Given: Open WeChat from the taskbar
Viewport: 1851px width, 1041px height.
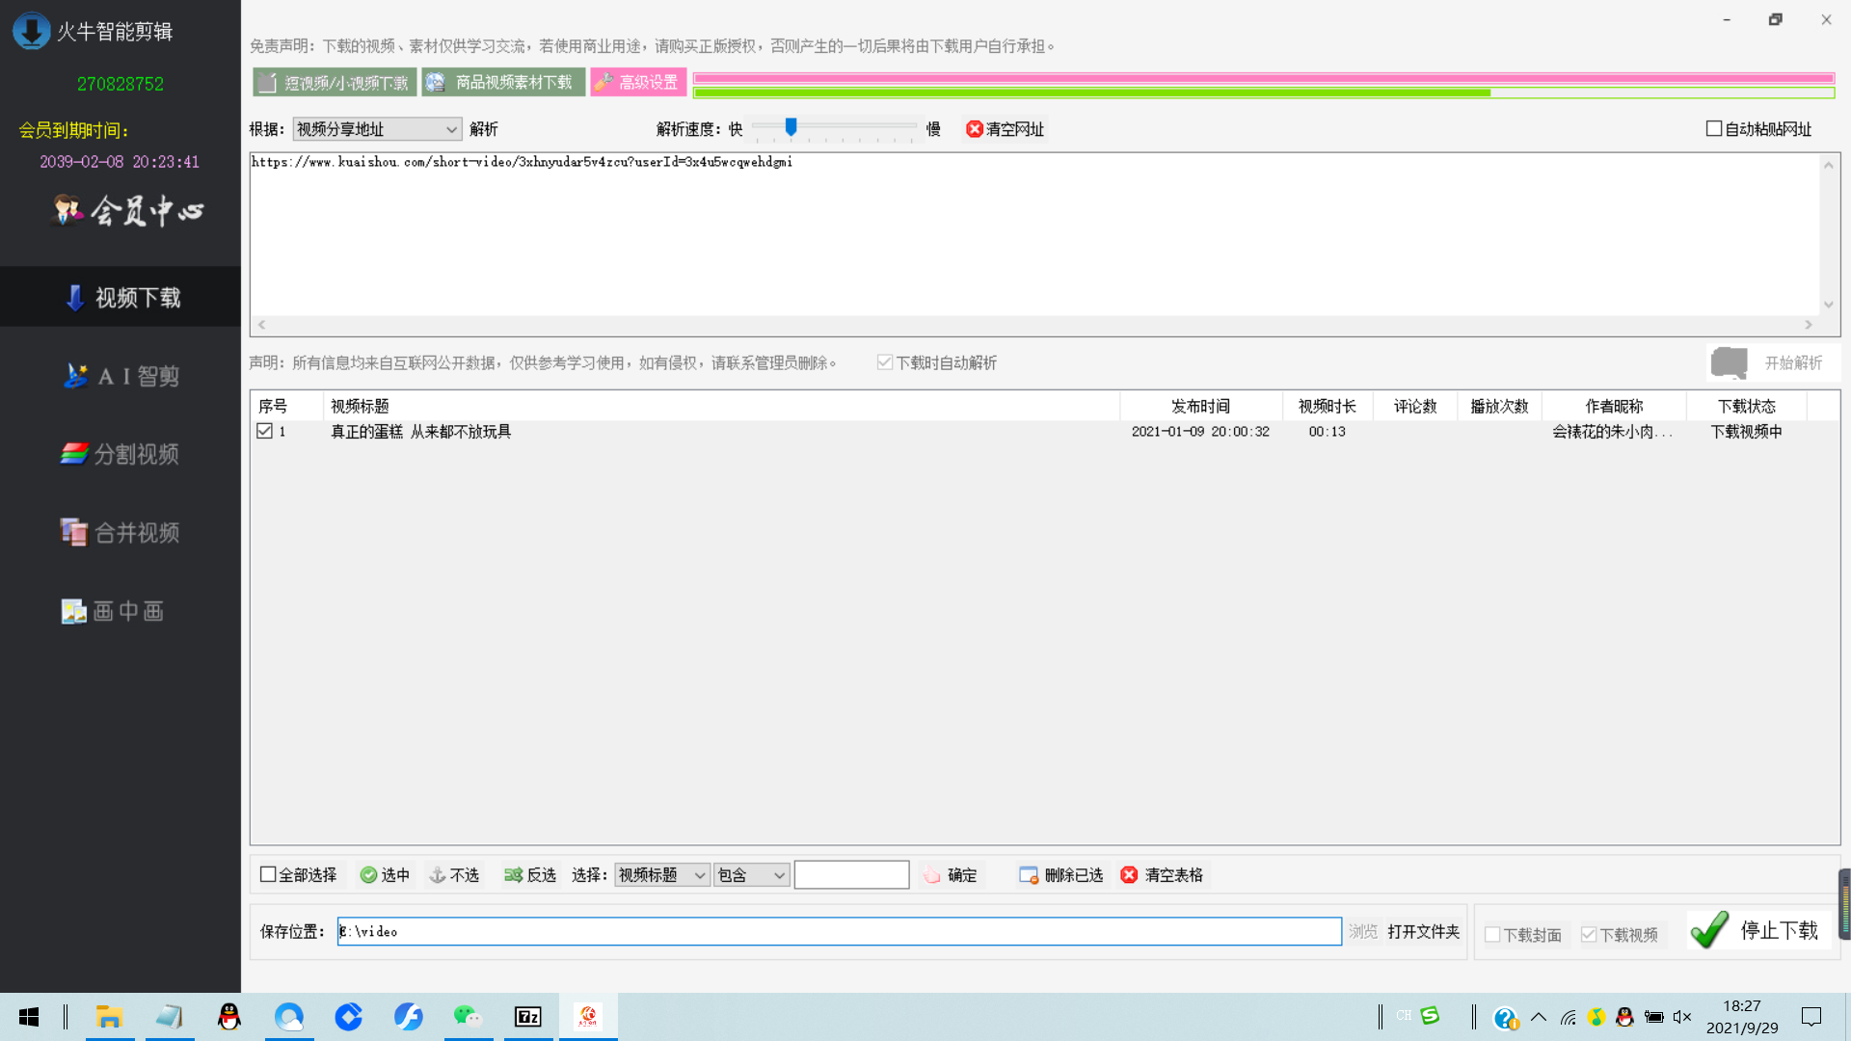Looking at the screenshot, I should coord(468,1017).
